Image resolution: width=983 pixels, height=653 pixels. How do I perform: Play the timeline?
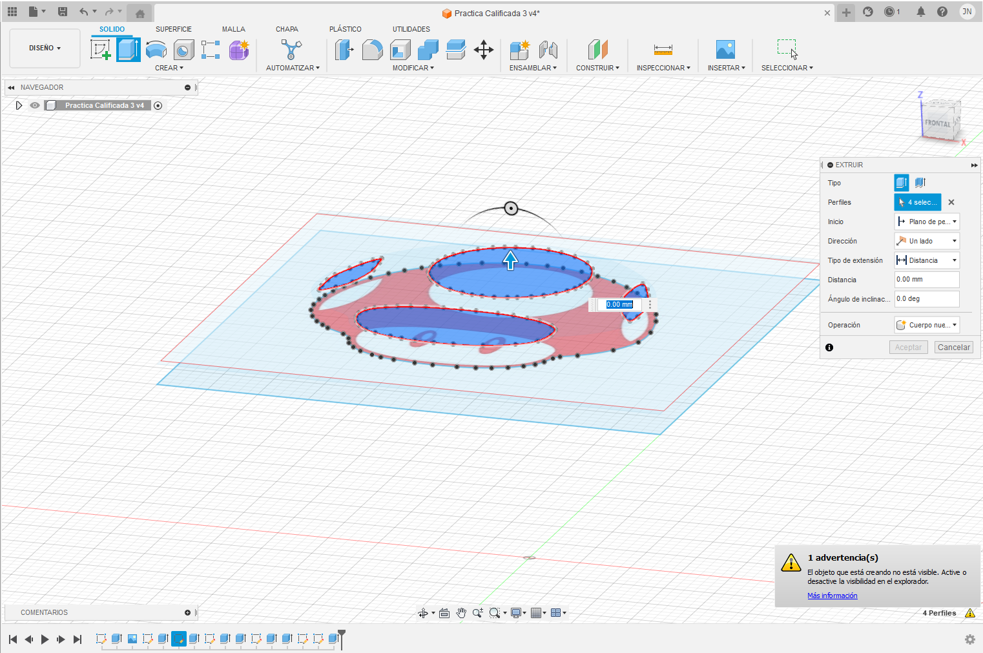(x=45, y=639)
